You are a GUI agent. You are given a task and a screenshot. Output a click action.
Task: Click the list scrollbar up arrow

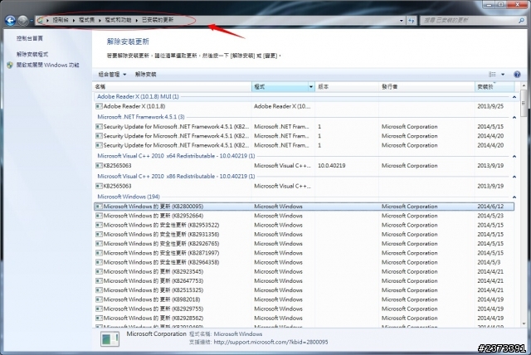pos(524,86)
